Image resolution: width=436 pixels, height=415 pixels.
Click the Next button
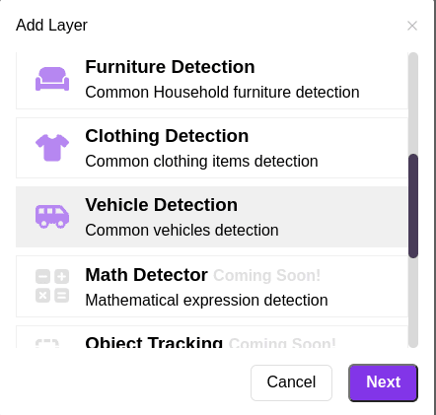tap(383, 382)
